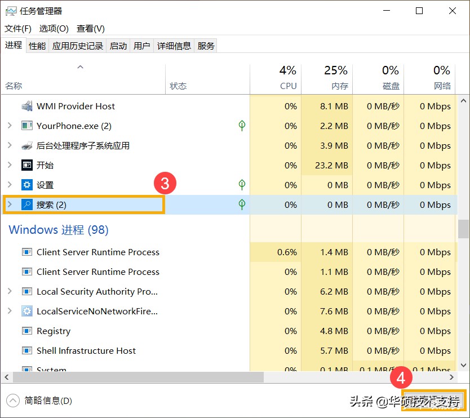470x418 pixels.
Task: Click the green leaf beside YourPhone.exe
Action: click(241, 126)
